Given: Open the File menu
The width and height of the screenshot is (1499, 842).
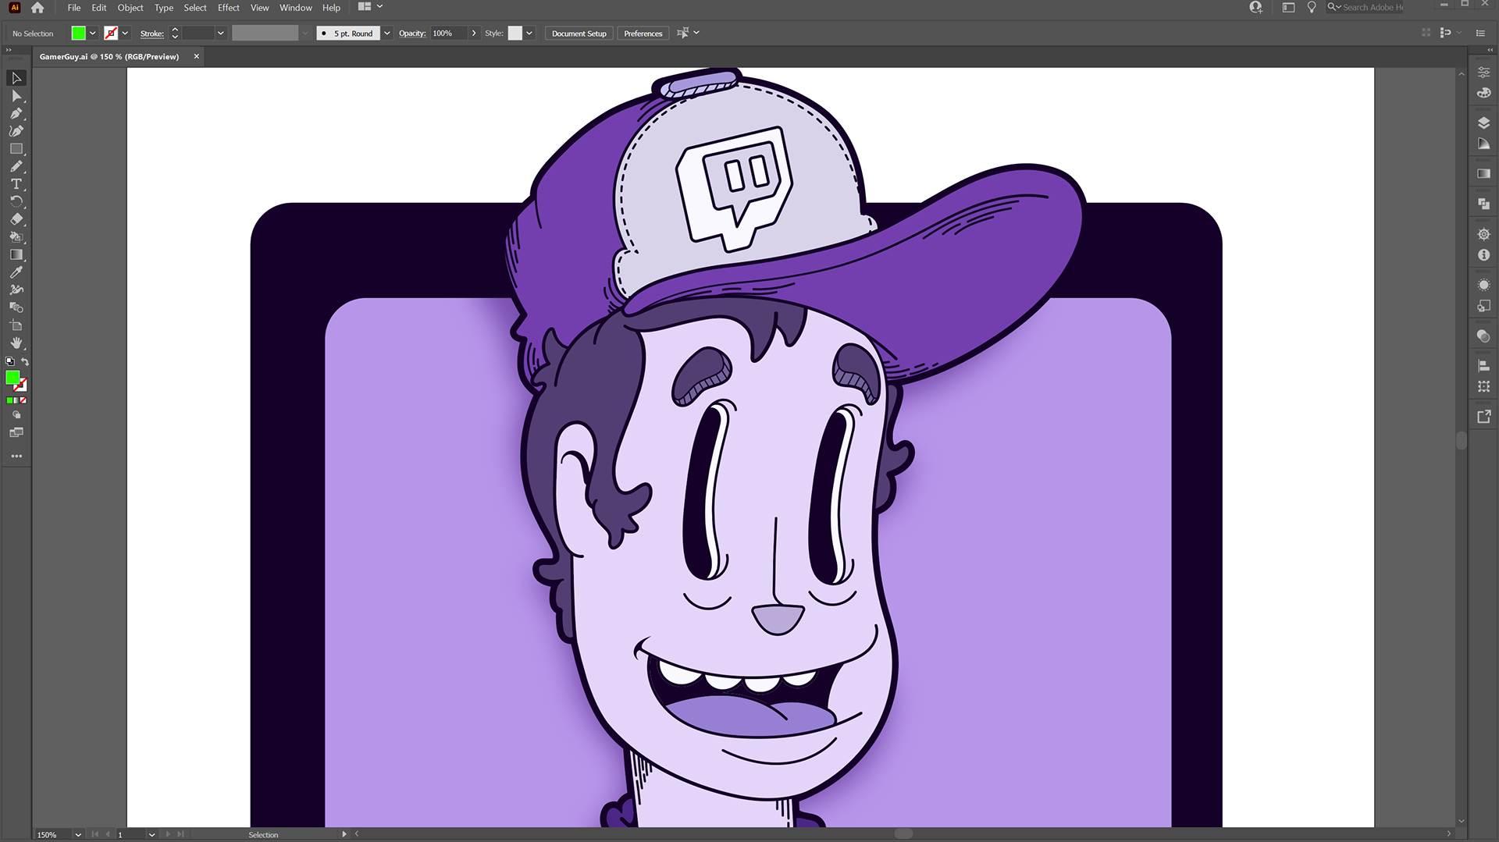Looking at the screenshot, I should point(74,8).
